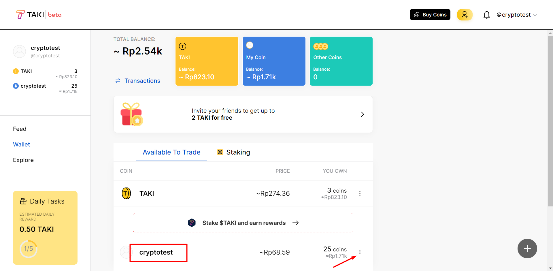Open cryptotest row three-dot menu
The width and height of the screenshot is (553, 271).
coord(360,252)
